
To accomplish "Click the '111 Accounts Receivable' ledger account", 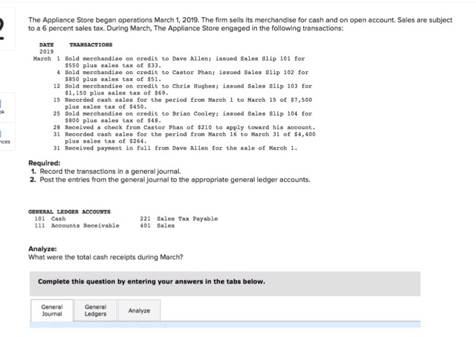I will pyautogui.click(x=77, y=226).
